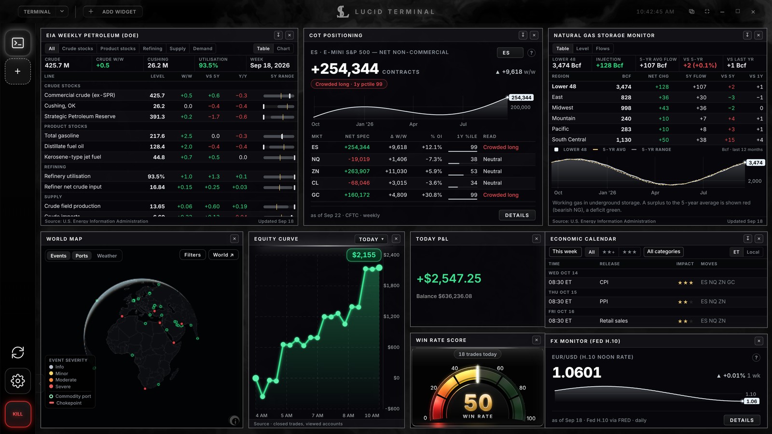The height and width of the screenshot is (434, 772).
Task: Open the ES market selector in COT Positioning
Action: 510,53
